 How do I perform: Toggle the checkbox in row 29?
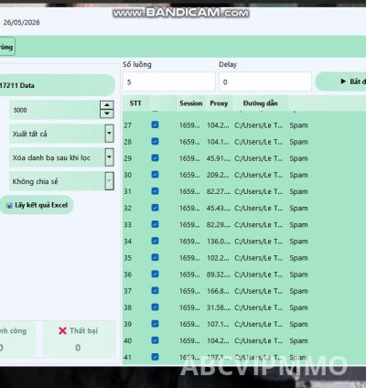point(155,157)
